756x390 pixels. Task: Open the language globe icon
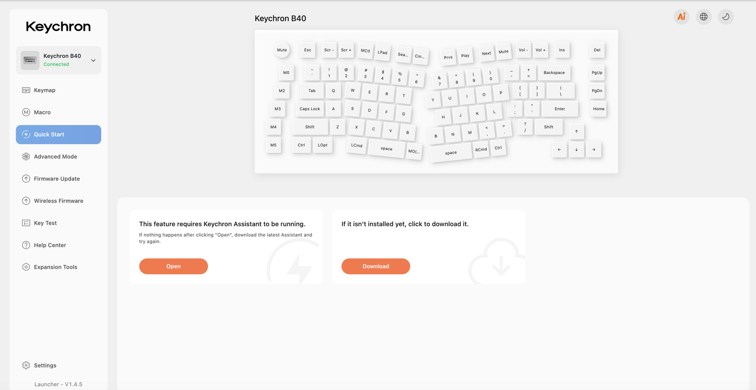click(x=704, y=17)
